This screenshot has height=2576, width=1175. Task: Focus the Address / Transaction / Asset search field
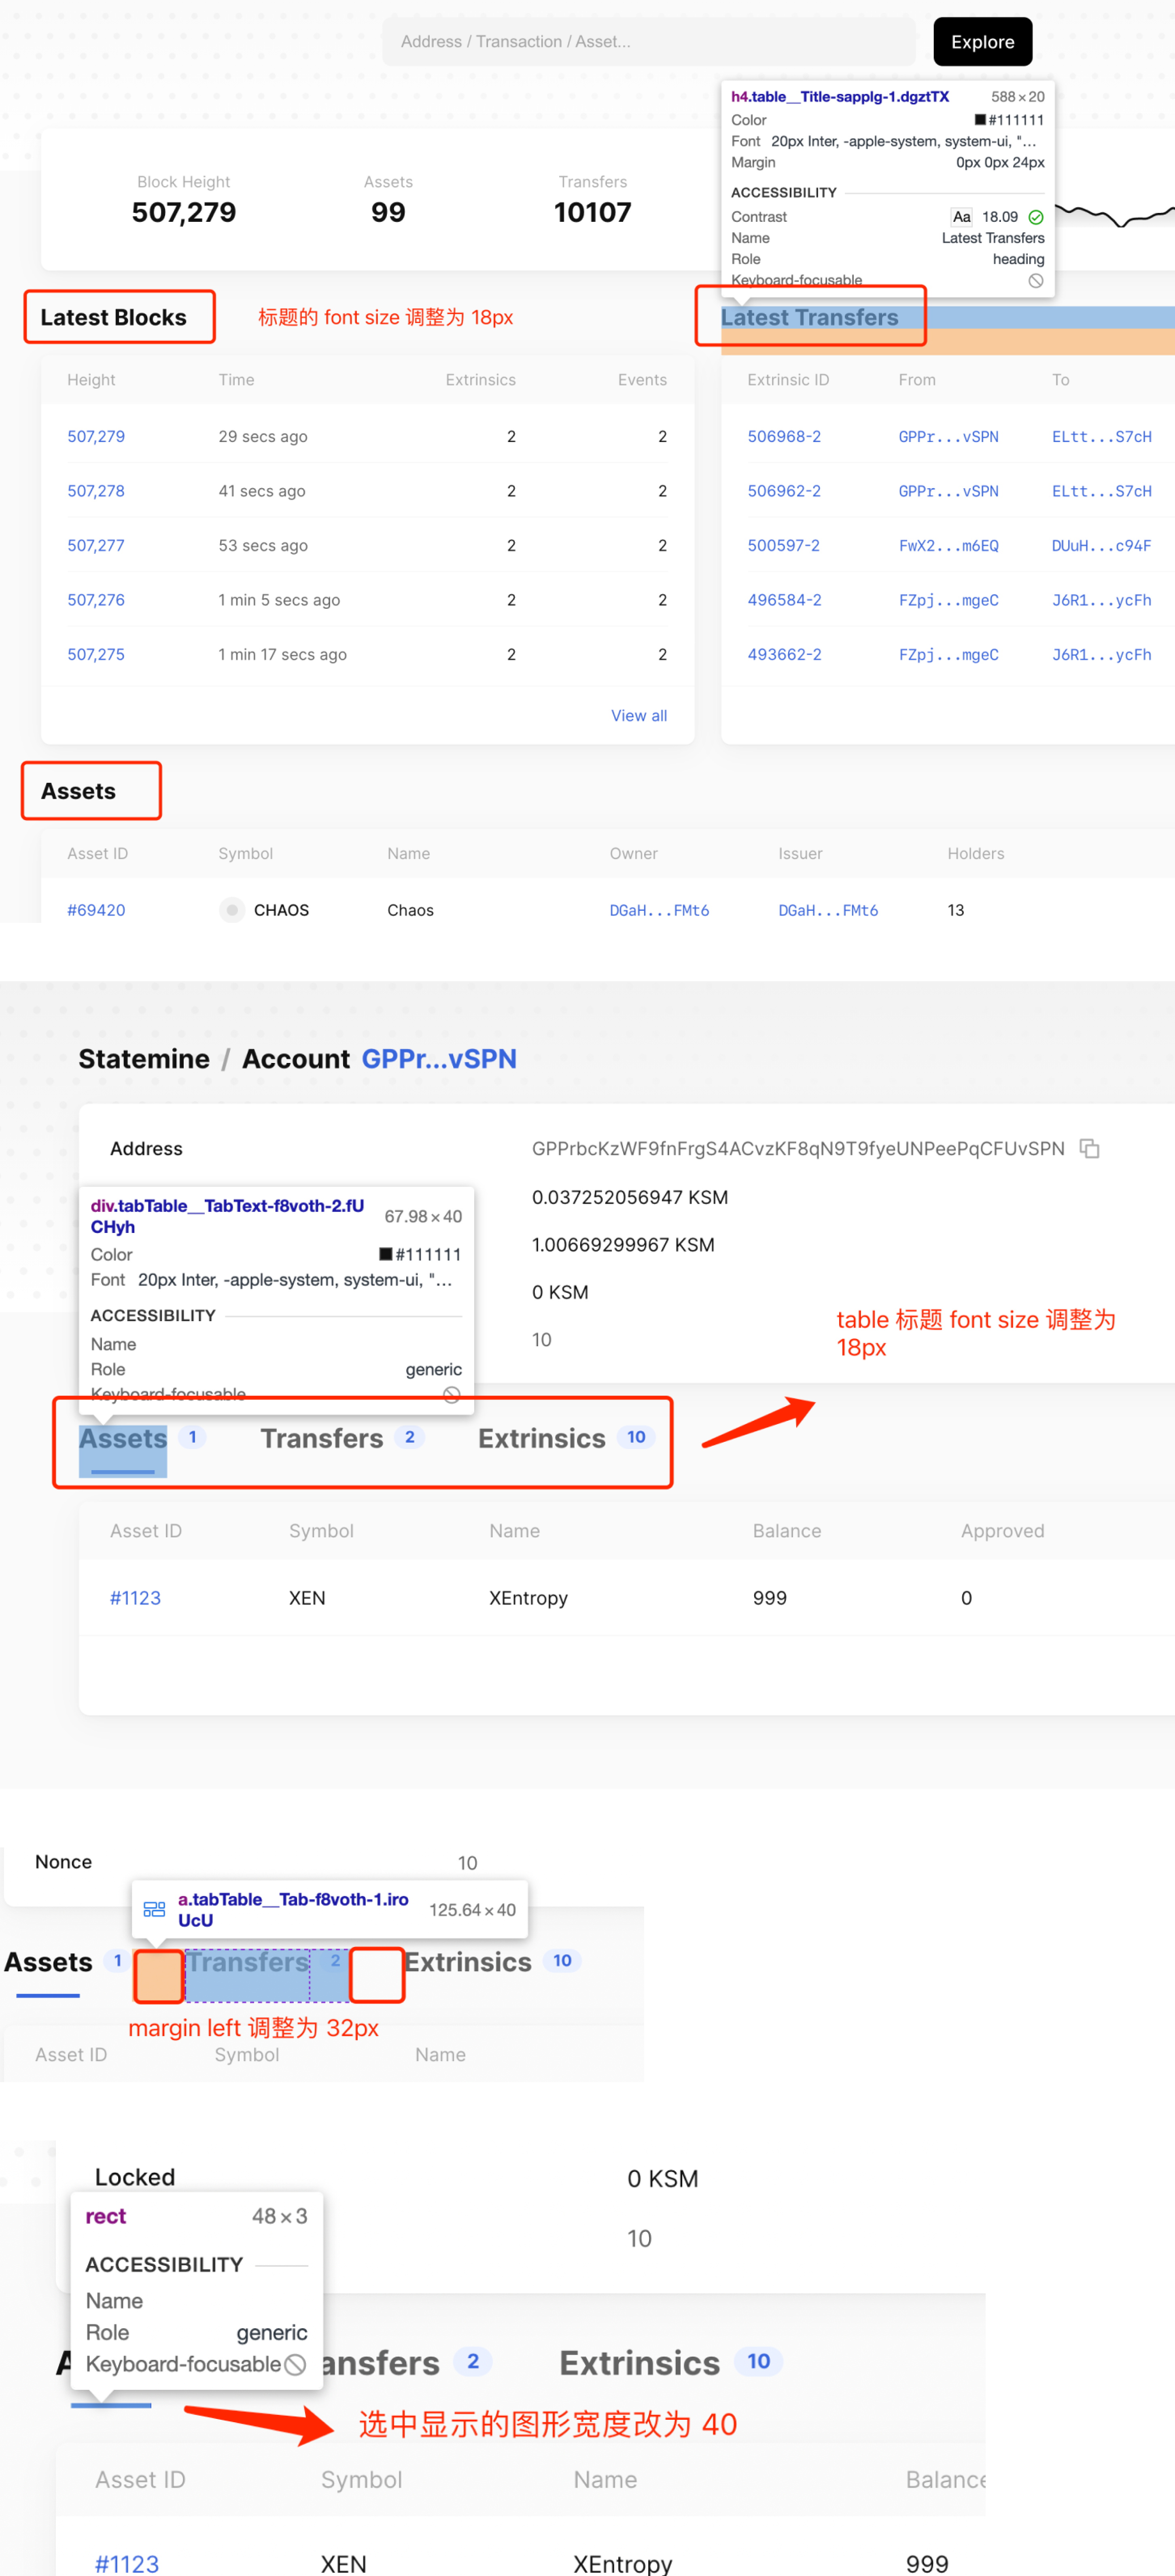click(x=649, y=42)
